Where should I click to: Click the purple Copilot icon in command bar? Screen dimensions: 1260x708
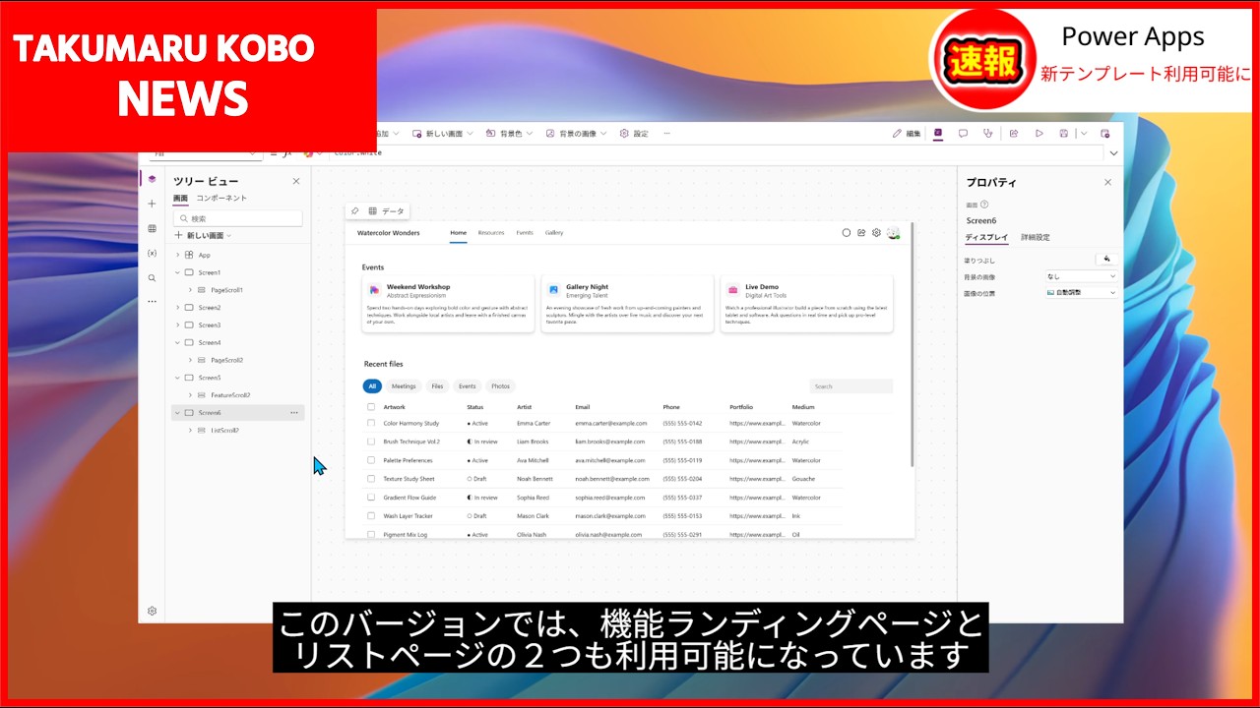point(938,134)
